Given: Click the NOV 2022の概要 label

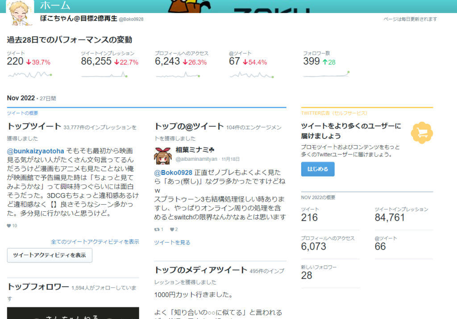Looking at the screenshot, I should 318,197.
